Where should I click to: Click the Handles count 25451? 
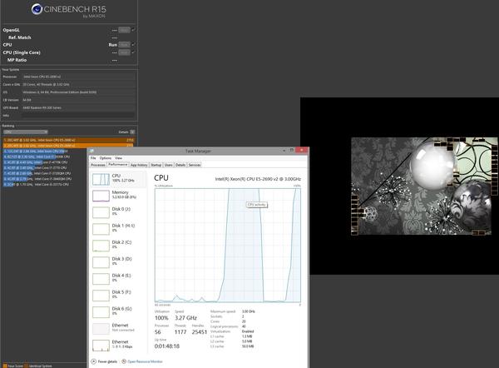tap(200, 332)
